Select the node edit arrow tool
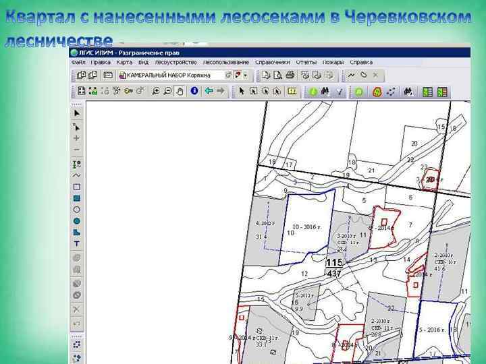 coord(76,127)
